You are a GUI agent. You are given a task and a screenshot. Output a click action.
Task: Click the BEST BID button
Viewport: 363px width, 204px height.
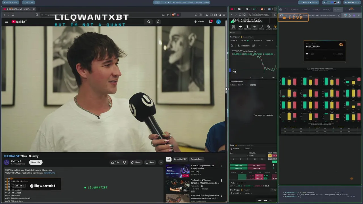point(238,168)
